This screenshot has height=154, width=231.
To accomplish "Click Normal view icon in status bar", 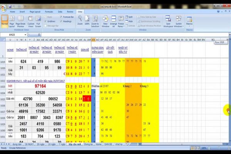I will coord(192,148).
